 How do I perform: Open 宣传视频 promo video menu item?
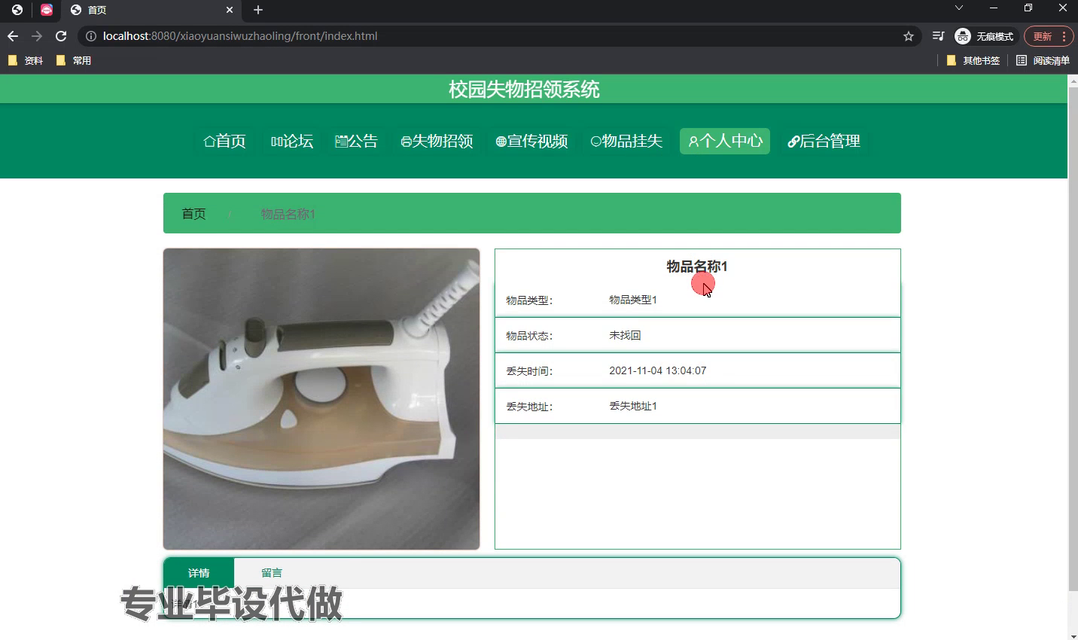pyautogui.click(x=531, y=141)
